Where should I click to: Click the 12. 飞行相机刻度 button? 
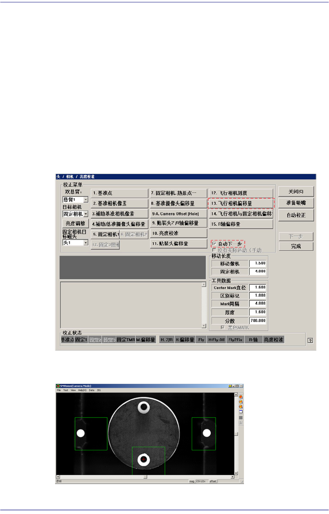(241, 193)
